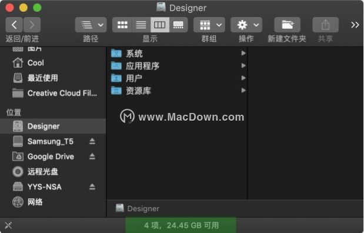The width and height of the screenshot is (364, 233).
Task: Eject the YYS-NSA volume
Action: coord(92,187)
